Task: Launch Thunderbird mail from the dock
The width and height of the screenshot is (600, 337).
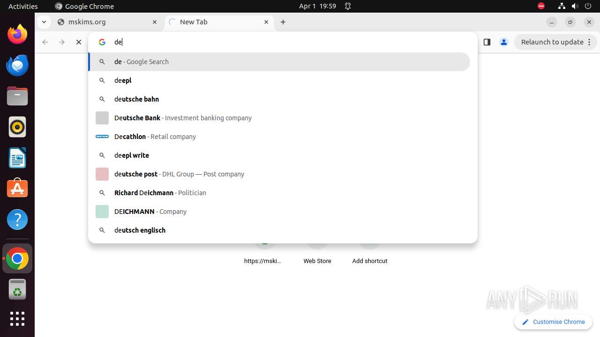Action: pos(17,65)
